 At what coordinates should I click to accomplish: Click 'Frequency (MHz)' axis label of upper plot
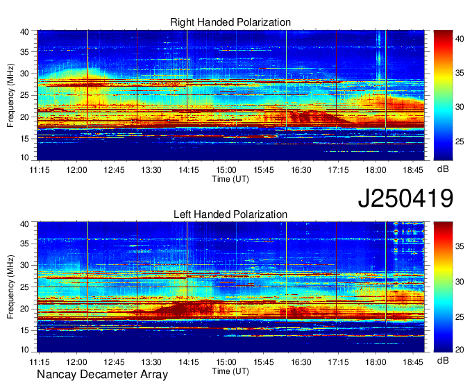tap(10, 95)
